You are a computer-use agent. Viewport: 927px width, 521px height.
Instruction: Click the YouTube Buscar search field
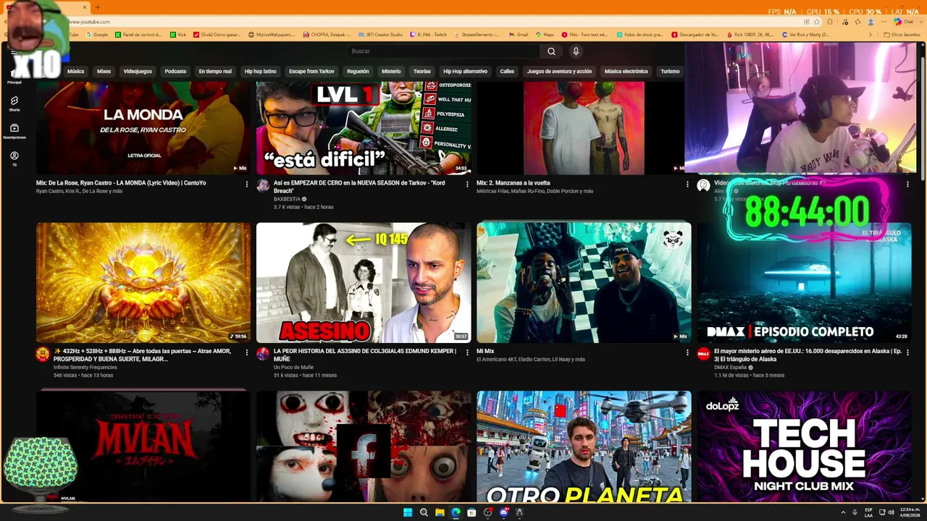(x=443, y=51)
